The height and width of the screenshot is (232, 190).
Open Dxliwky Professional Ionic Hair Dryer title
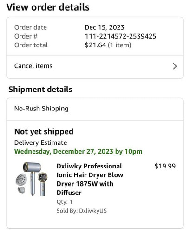pyautogui.click(x=90, y=180)
